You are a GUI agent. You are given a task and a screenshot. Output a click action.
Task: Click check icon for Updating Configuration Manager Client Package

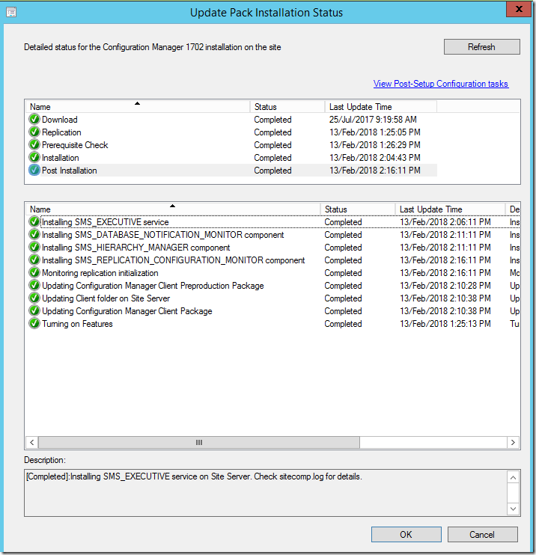click(x=34, y=311)
